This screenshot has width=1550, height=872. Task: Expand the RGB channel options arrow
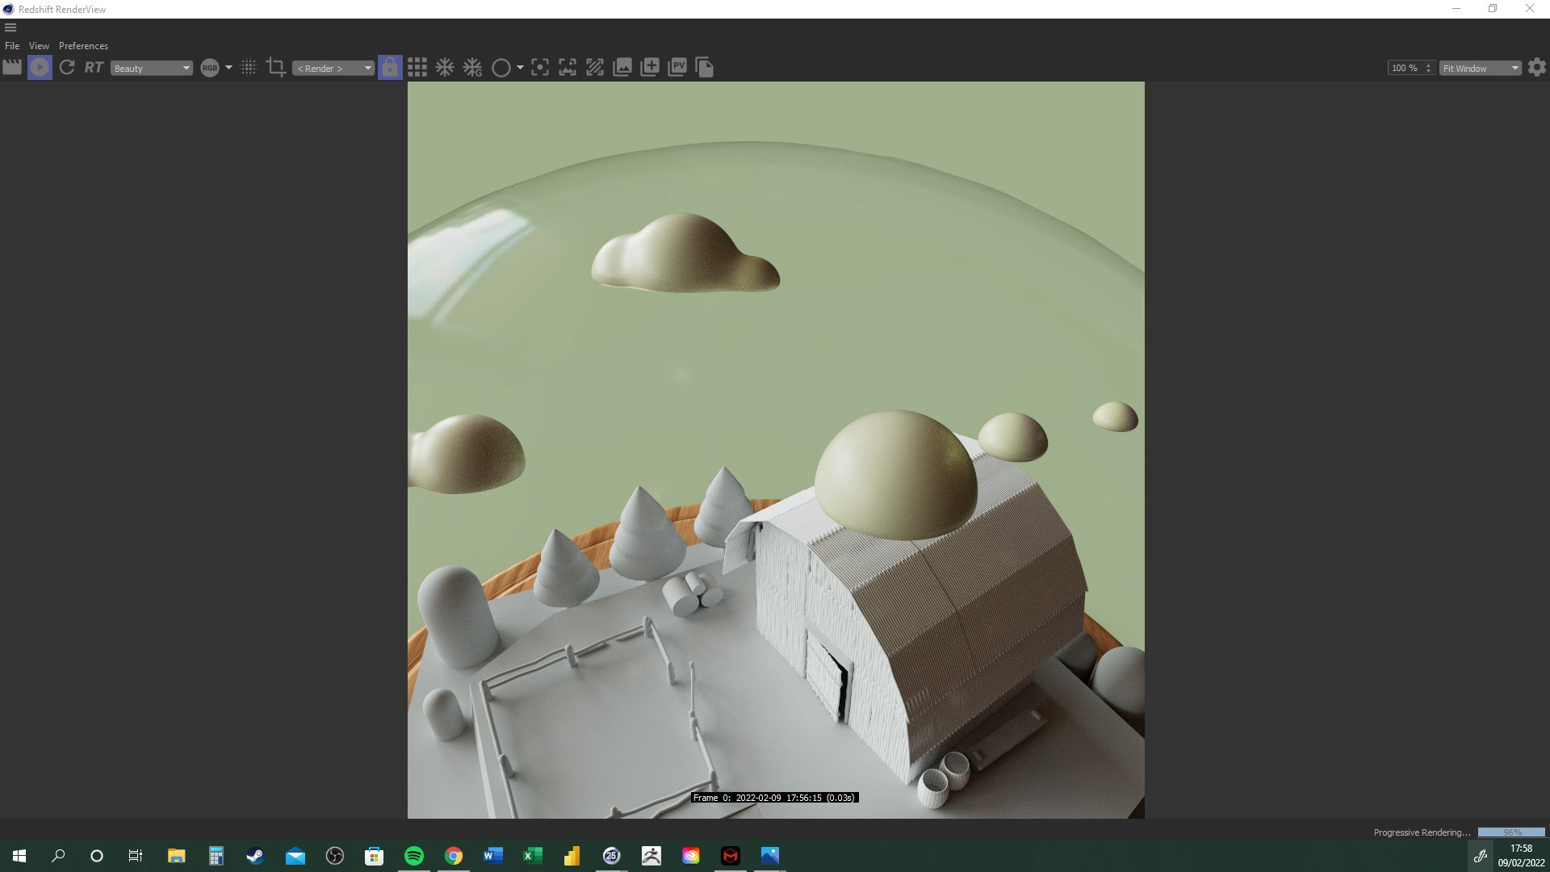[x=228, y=67]
